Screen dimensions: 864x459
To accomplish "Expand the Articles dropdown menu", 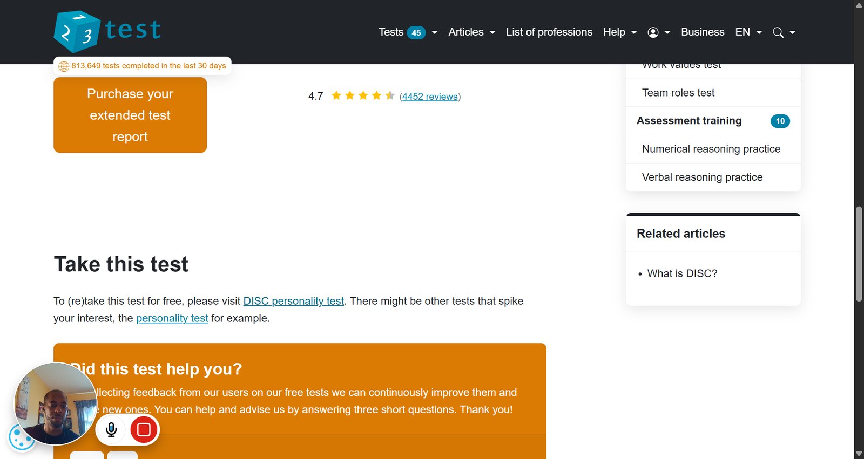I will [471, 32].
